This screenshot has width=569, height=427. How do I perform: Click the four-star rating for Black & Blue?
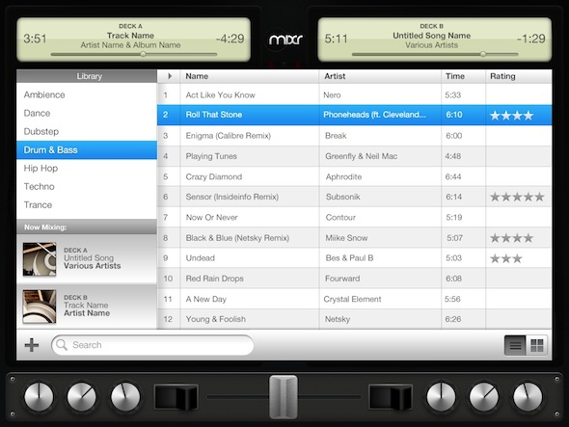point(512,238)
